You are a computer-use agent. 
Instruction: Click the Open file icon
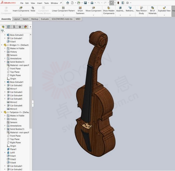pos(79,3)
